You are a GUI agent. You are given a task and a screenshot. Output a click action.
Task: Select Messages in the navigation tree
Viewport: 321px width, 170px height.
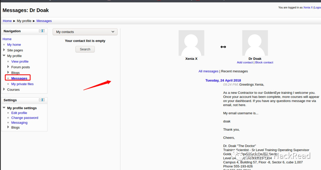click(19, 78)
